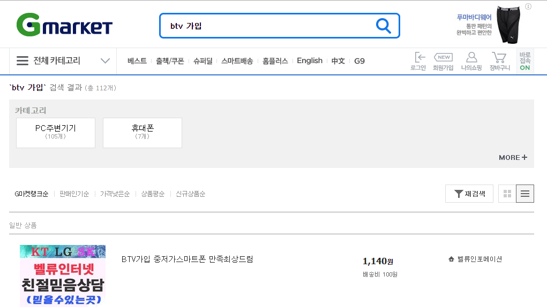The width and height of the screenshot is (547, 307).
Task: Click the 일반 상품 section label
Action: [x=23, y=225]
